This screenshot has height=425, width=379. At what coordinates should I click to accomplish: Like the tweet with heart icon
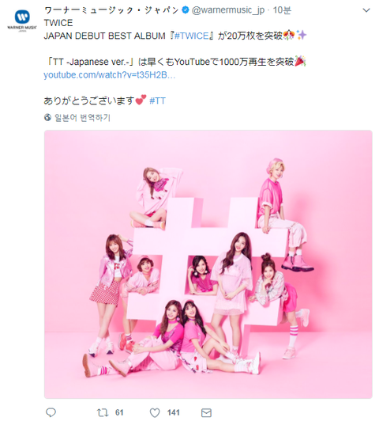point(155,413)
